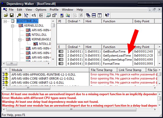Click the module tree scroll down arrow
The image size is (163, 118).
[x=53, y=59]
